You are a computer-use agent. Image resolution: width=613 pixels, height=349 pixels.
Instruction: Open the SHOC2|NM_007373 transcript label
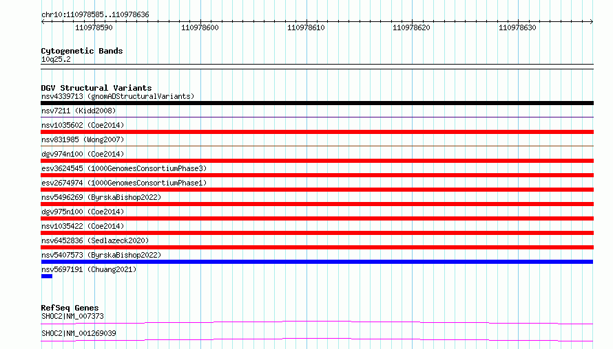pyautogui.click(x=72, y=316)
